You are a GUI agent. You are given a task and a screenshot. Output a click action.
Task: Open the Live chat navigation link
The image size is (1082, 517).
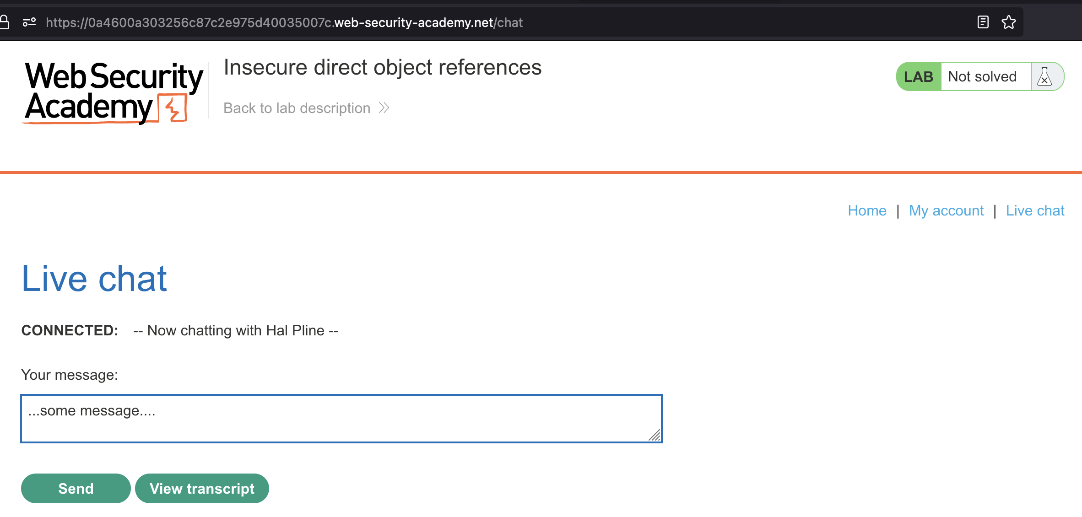[1035, 210]
